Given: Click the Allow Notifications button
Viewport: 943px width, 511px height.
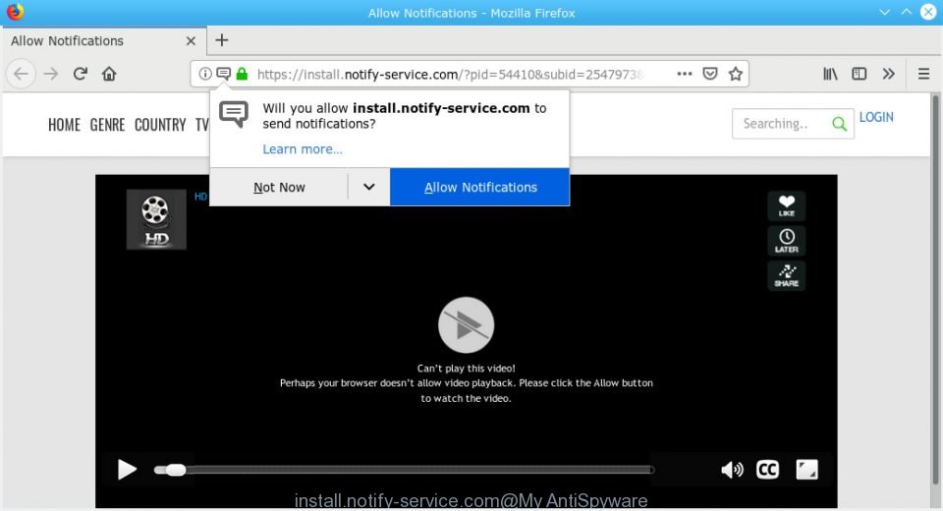Looking at the screenshot, I should tap(480, 187).
